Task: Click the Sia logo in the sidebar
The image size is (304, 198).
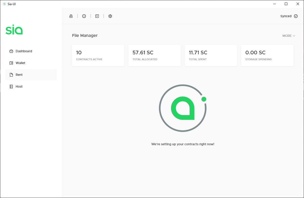Action: (x=14, y=29)
